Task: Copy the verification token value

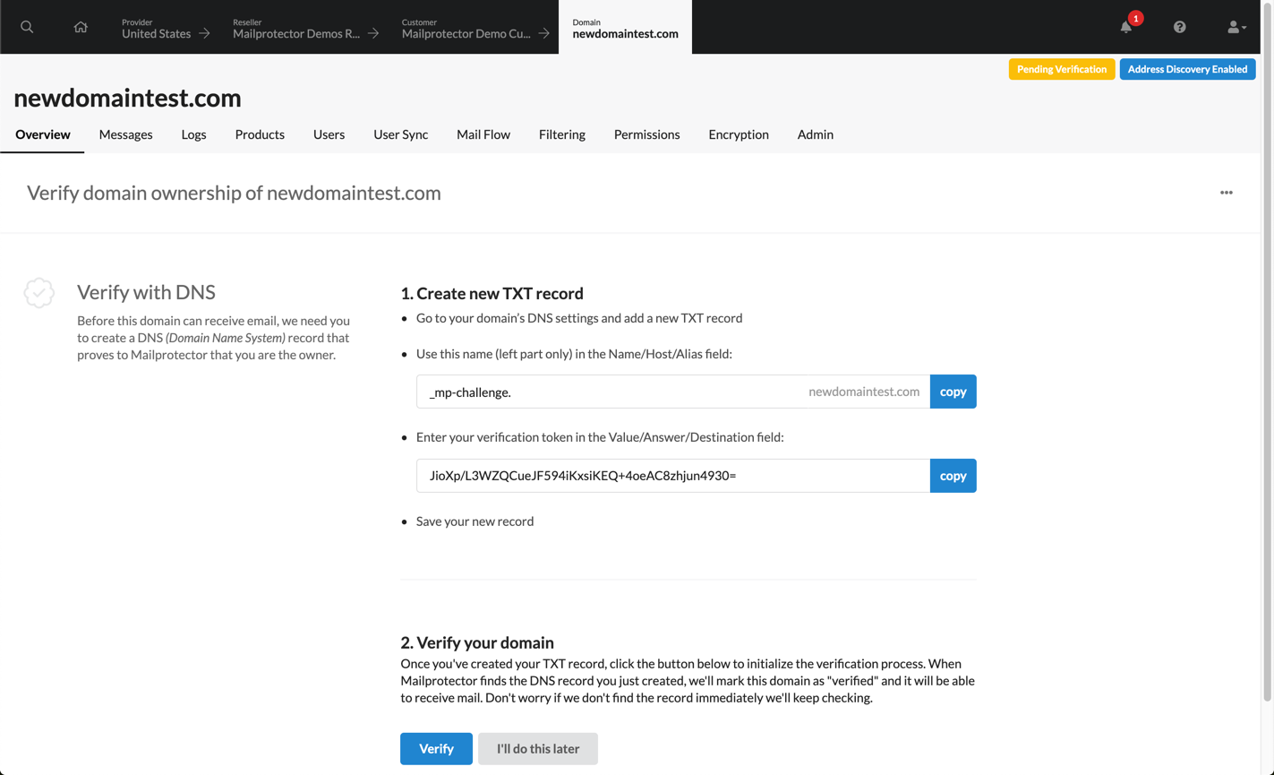Action: pyautogui.click(x=953, y=476)
